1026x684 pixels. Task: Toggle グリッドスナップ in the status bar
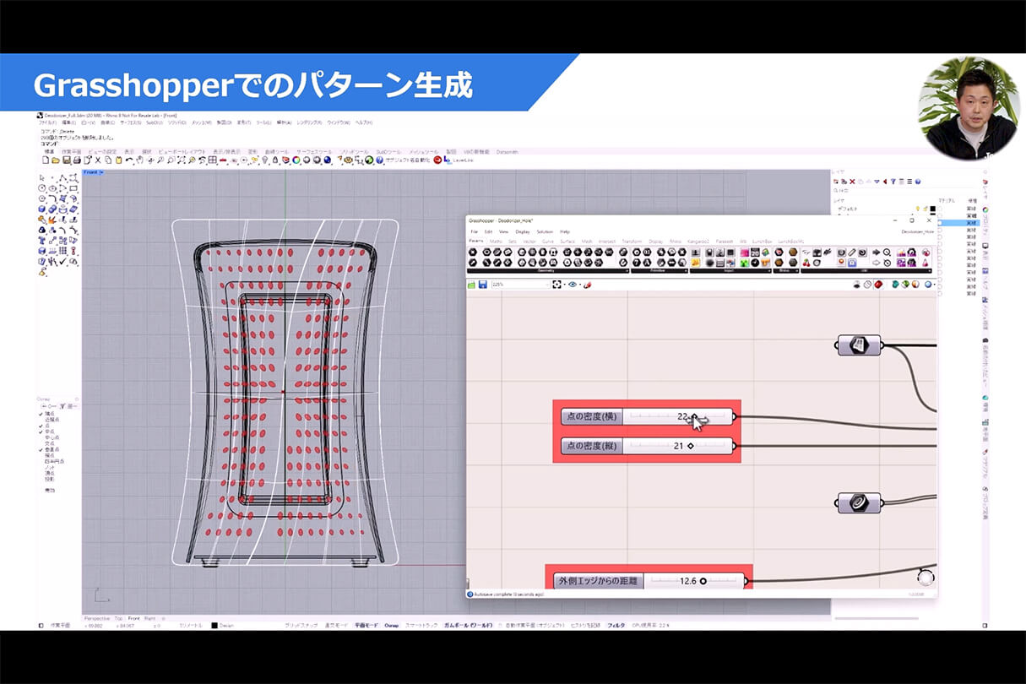[301, 626]
